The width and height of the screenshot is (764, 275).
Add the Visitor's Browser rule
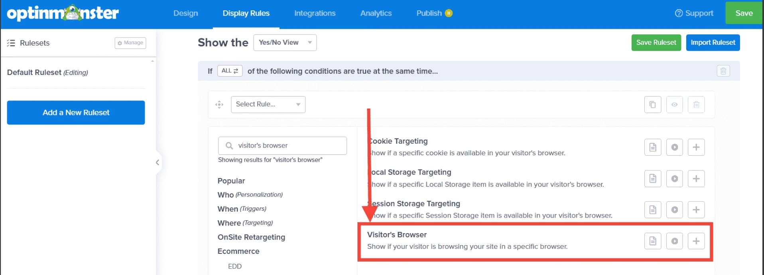(696, 241)
